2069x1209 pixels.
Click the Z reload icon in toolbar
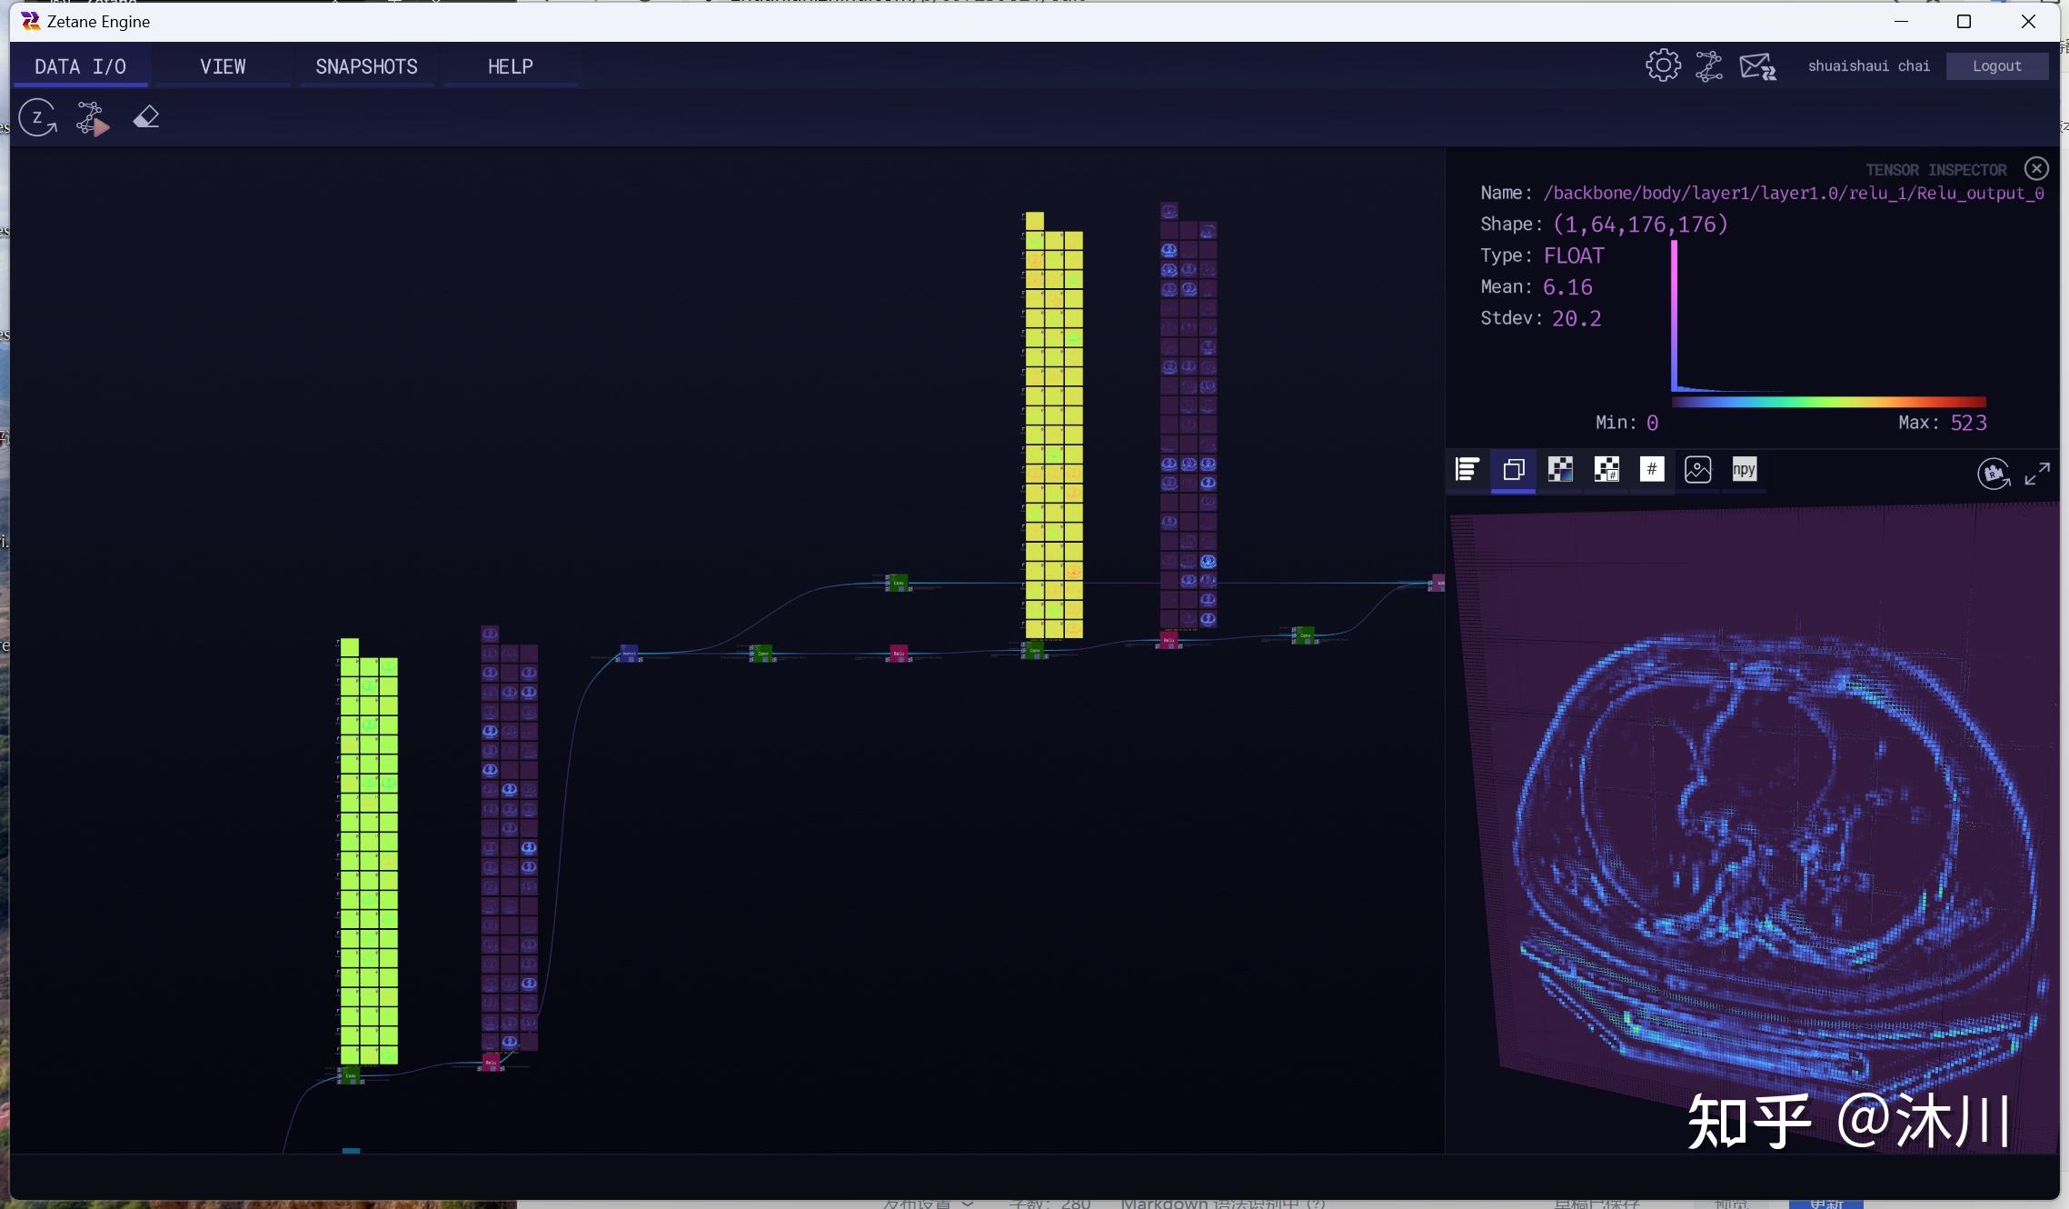[x=36, y=117]
